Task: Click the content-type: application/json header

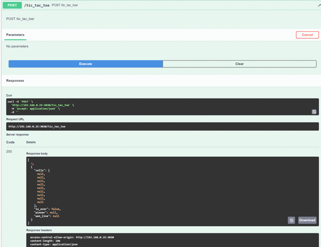Action: (x=54, y=244)
